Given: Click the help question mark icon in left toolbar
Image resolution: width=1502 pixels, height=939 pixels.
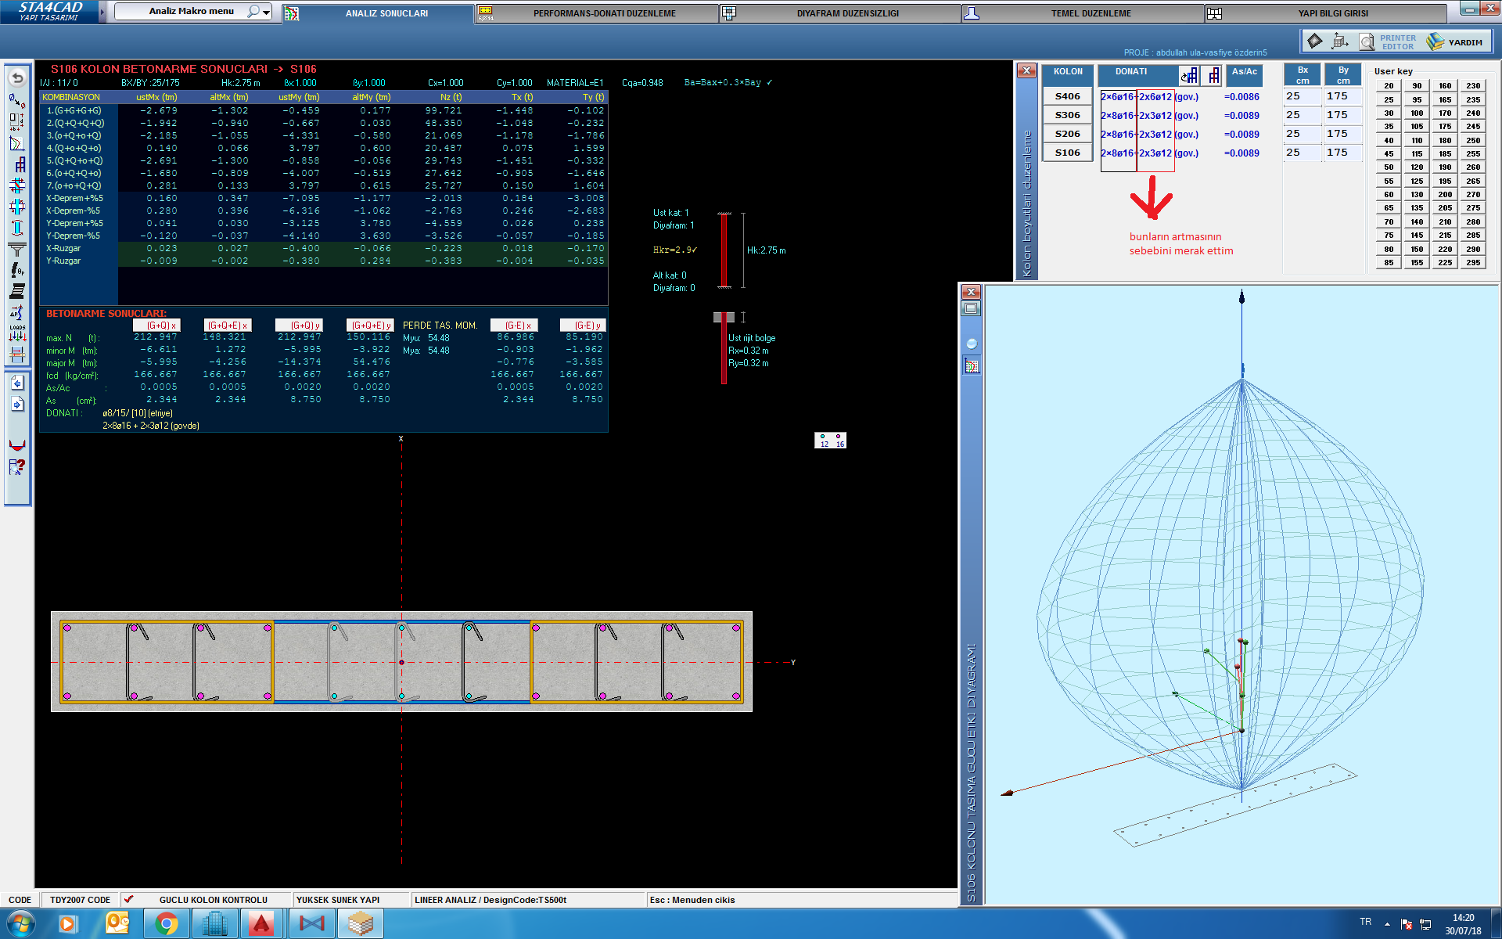Looking at the screenshot, I should pyautogui.click(x=17, y=467).
